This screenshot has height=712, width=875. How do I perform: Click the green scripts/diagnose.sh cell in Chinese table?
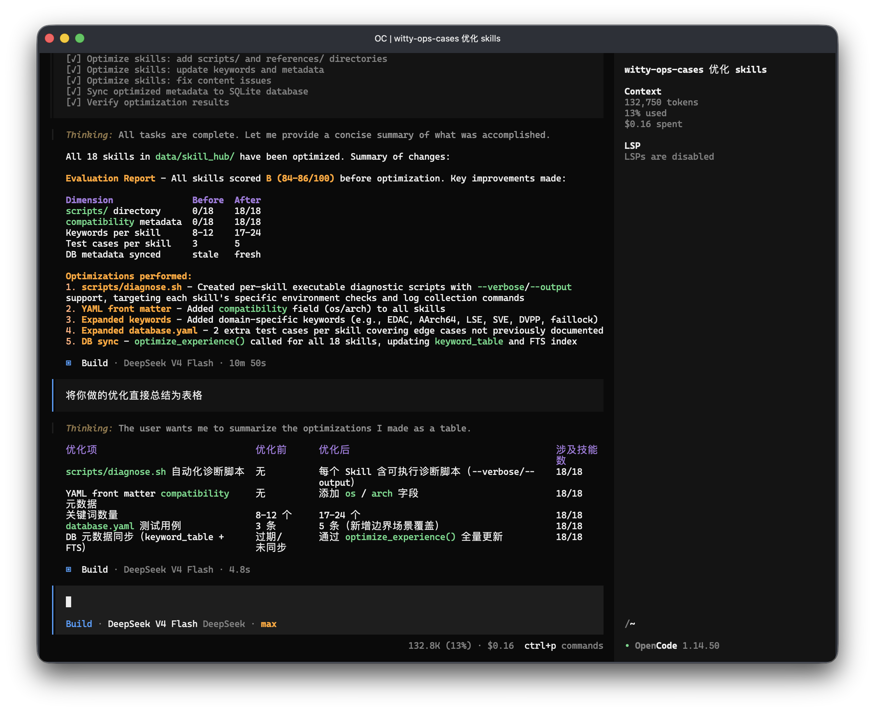[116, 472]
